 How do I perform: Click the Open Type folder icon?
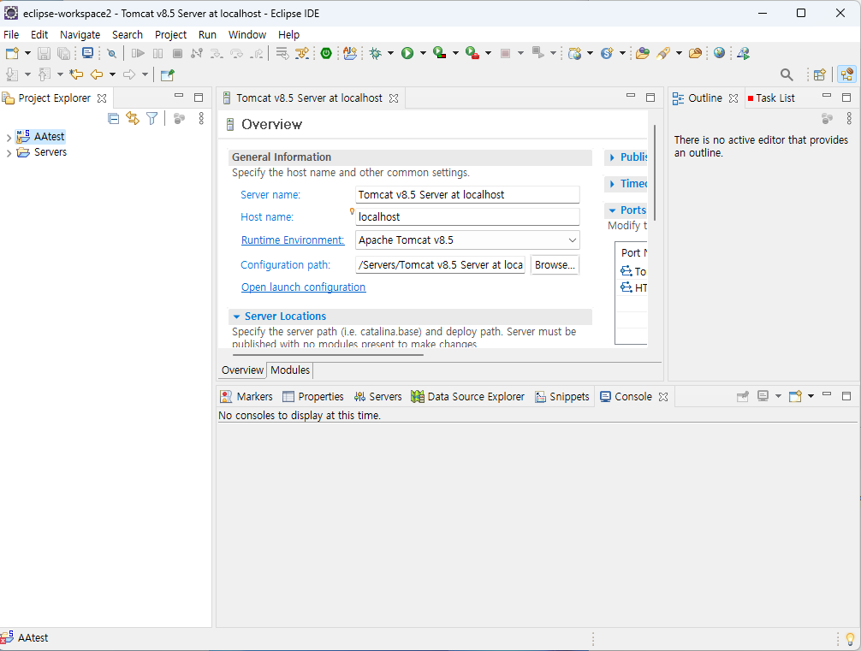643,53
